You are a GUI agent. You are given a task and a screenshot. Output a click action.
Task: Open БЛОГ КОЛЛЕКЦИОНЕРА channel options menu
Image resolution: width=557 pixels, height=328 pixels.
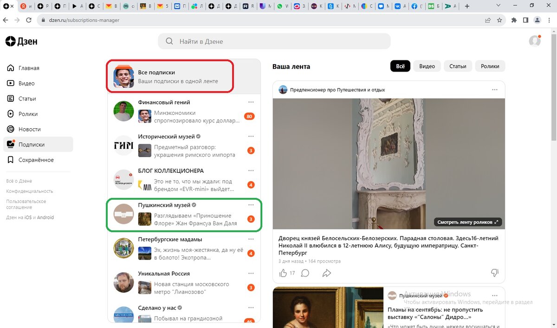[x=251, y=171]
